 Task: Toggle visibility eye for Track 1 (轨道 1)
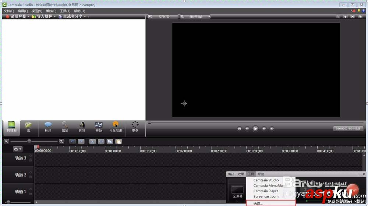click(x=31, y=189)
